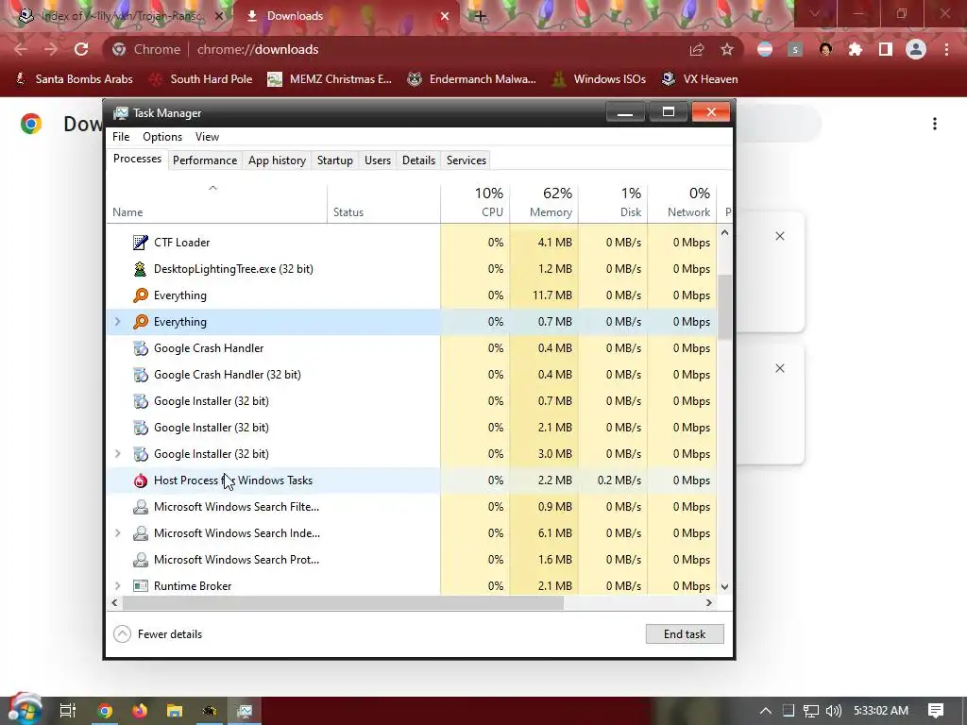Screen dimensions: 967x725
Task: Open File Explorer from the taskbar
Action: click(x=175, y=711)
